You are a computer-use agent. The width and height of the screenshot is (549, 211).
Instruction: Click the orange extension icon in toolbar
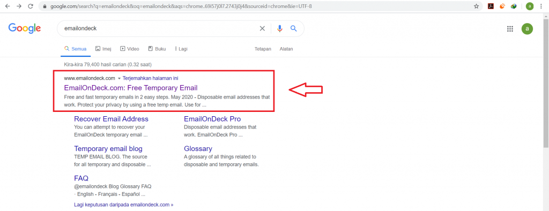pyautogui.click(x=502, y=6)
